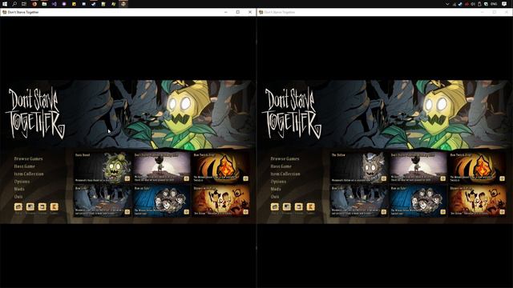Open Mods in the left window
This screenshot has width=513, height=288.
pos(19,189)
